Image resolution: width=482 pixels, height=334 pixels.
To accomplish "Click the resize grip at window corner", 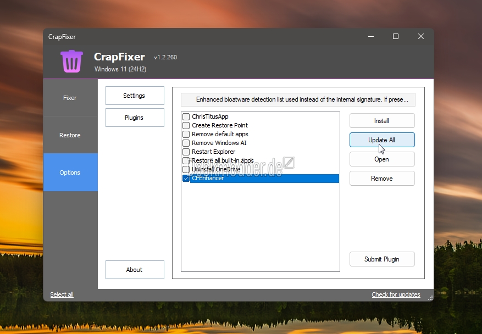I will click(x=430, y=297).
